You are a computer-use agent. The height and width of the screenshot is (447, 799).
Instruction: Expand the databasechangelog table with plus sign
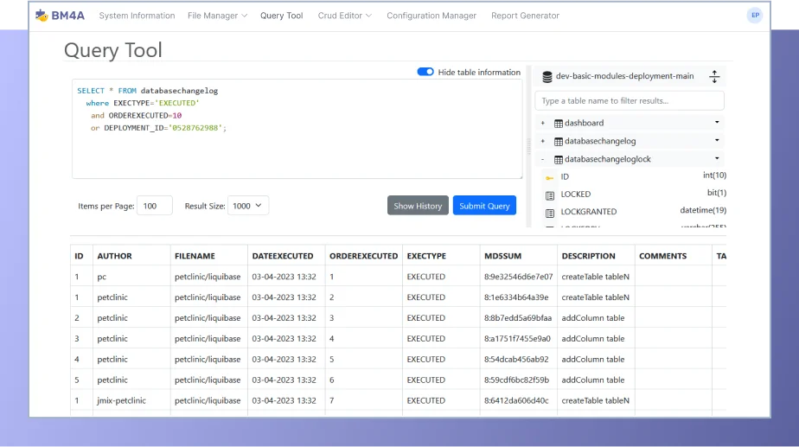click(x=543, y=141)
